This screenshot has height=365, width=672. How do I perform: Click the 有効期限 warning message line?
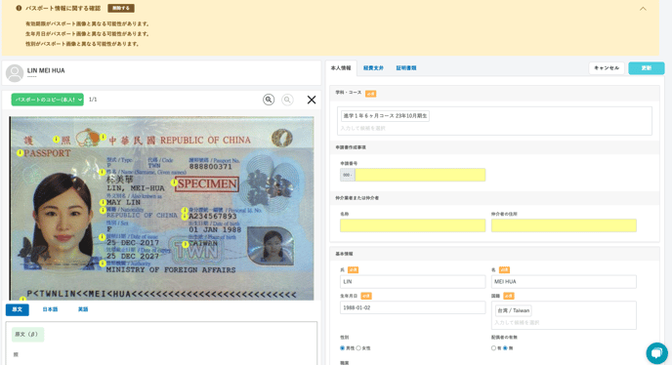coord(88,24)
